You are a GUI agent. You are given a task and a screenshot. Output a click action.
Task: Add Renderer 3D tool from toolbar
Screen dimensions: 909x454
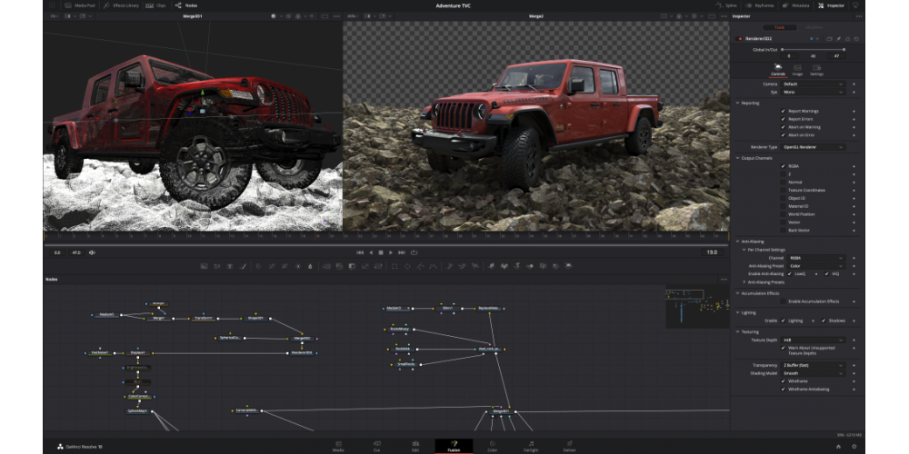tap(568, 266)
